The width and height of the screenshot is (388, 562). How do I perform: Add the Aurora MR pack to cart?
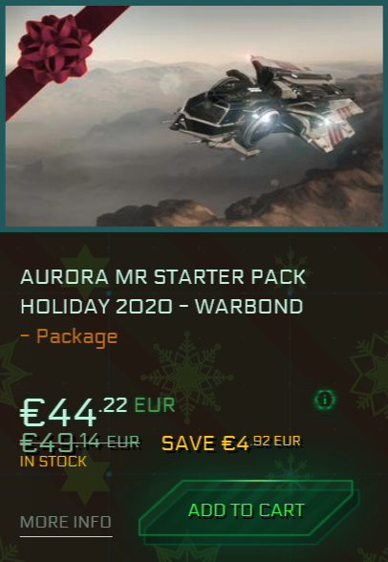coord(248,511)
